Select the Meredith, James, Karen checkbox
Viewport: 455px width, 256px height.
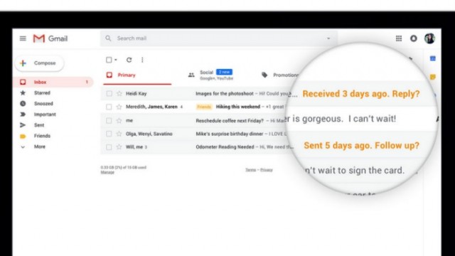109,107
